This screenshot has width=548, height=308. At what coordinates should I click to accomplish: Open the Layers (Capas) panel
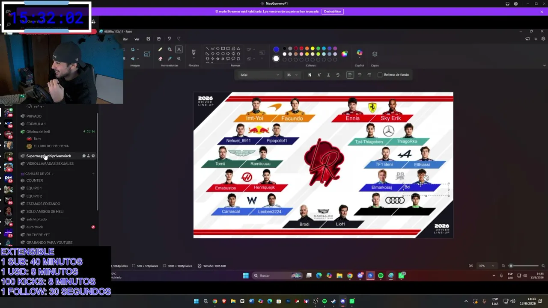(375, 54)
